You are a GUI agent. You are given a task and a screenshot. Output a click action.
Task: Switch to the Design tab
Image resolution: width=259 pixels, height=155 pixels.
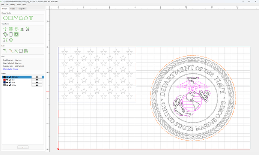(x=5, y=9)
